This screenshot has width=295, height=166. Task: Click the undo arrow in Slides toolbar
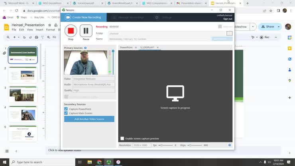point(24,37)
